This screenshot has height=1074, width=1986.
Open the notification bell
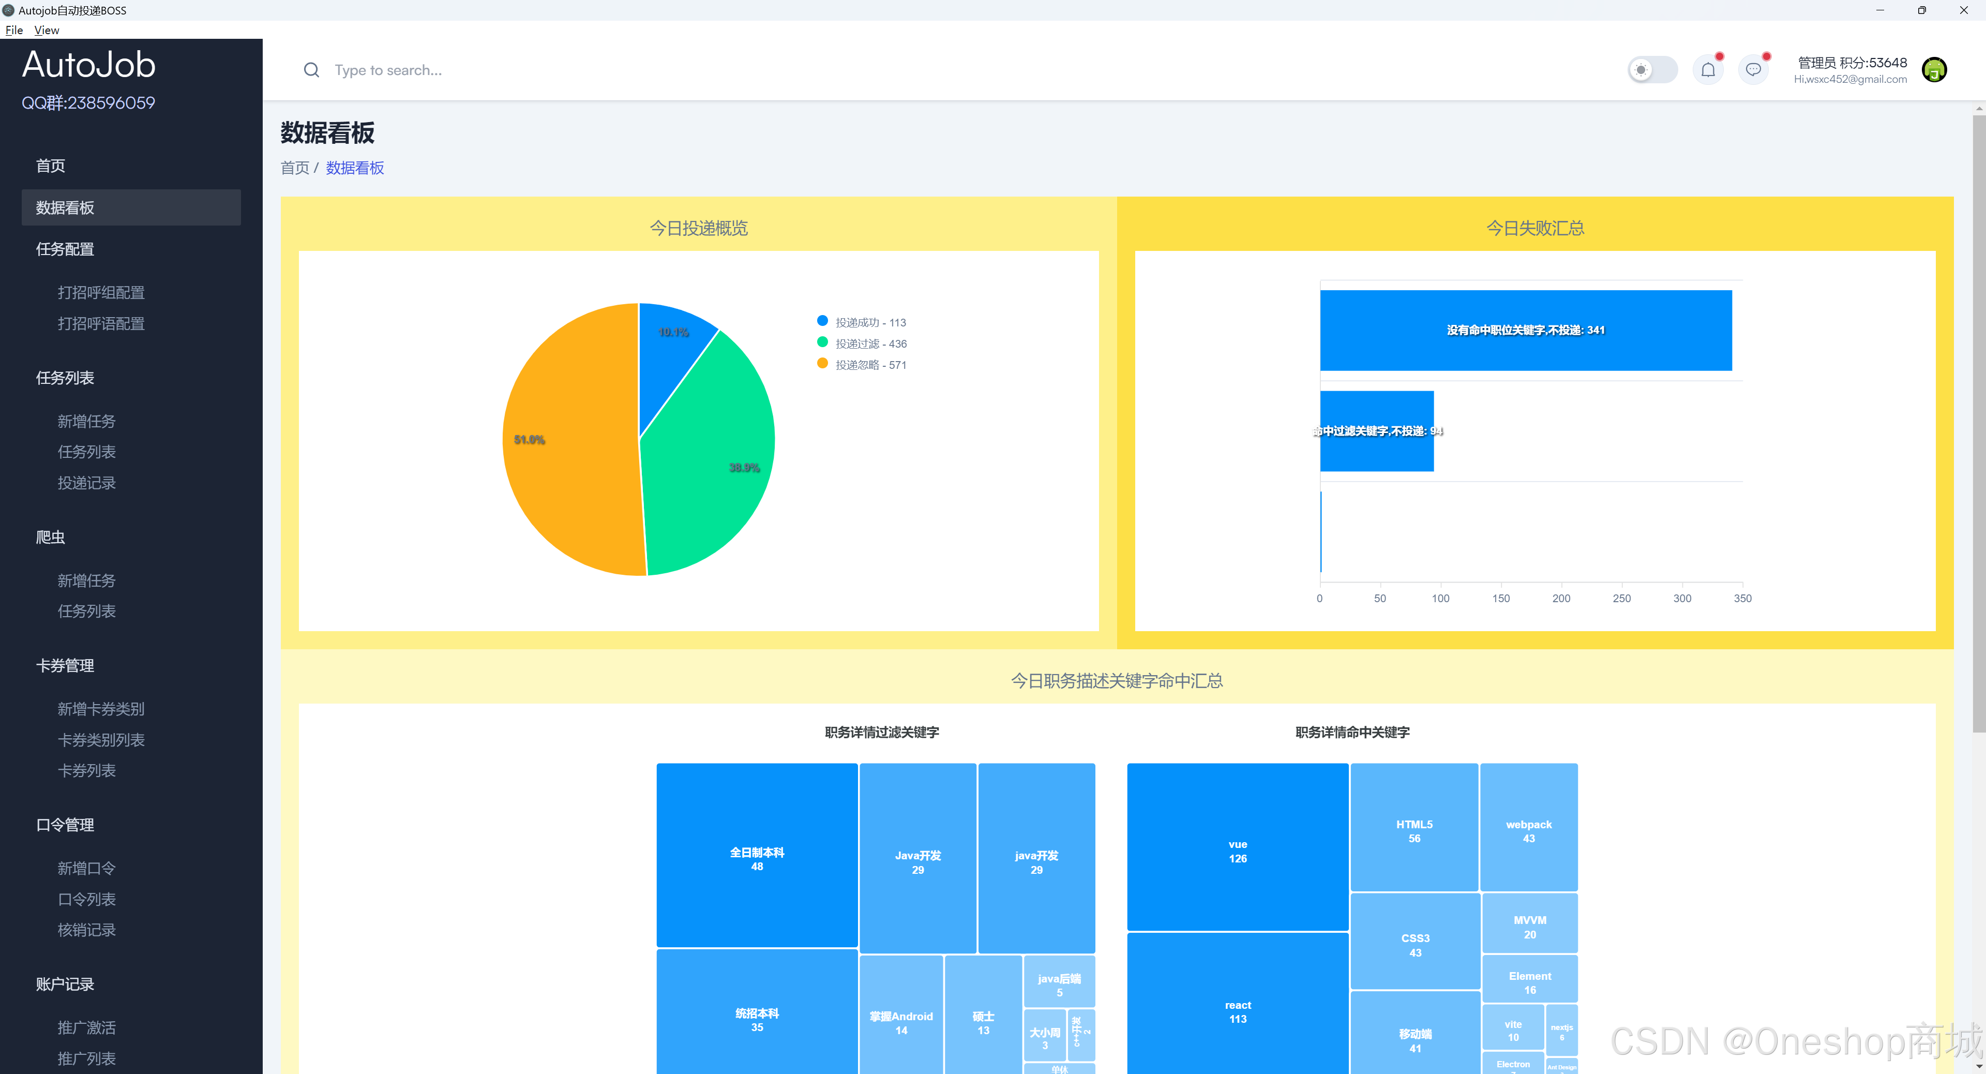coord(1708,70)
